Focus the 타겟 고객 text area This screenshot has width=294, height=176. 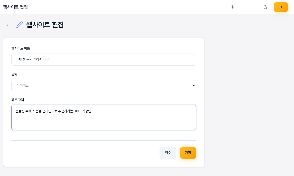point(104,117)
